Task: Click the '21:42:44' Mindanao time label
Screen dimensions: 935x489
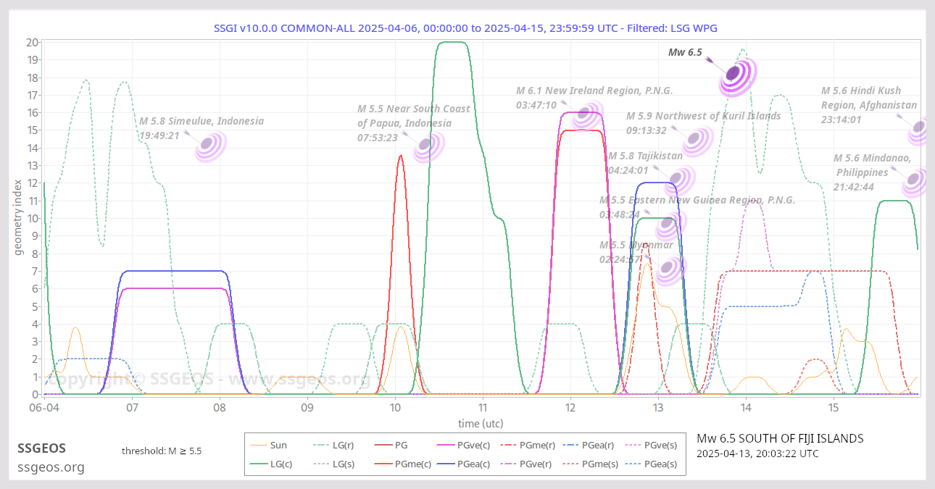Action: tap(854, 187)
